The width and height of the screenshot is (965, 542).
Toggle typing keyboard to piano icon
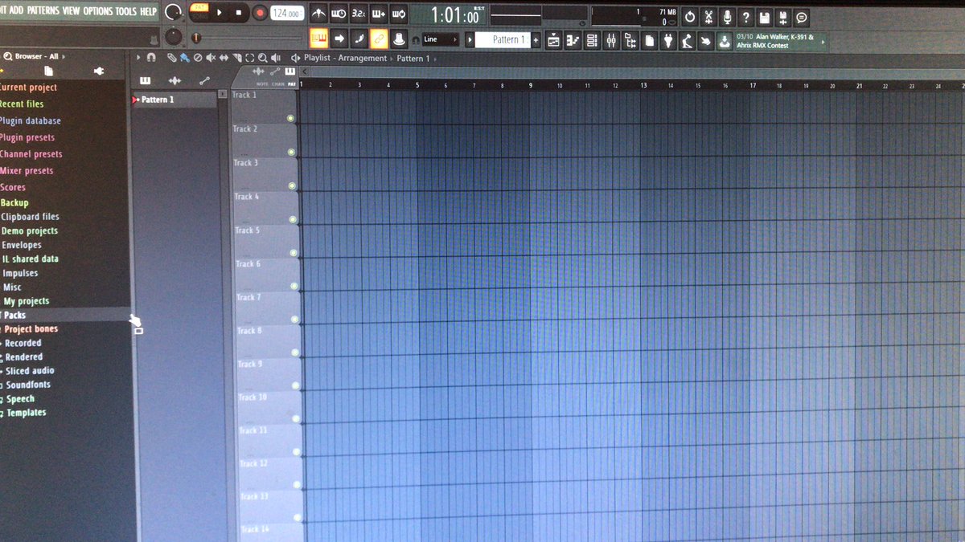[319, 39]
